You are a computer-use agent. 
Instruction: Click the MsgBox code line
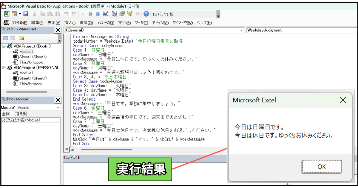pyautogui.click(x=139, y=139)
